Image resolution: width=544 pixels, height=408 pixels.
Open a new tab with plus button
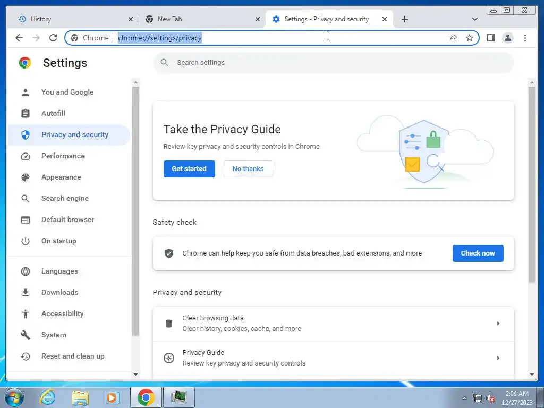(x=404, y=19)
